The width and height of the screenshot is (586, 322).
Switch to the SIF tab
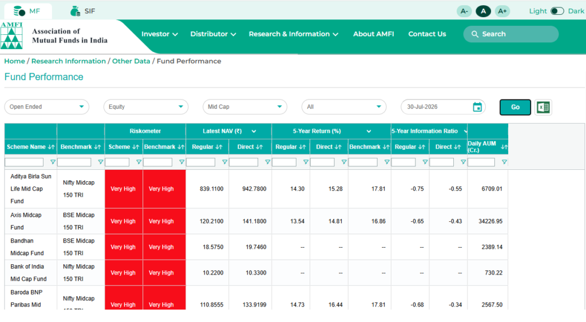click(x=83, y=11)
